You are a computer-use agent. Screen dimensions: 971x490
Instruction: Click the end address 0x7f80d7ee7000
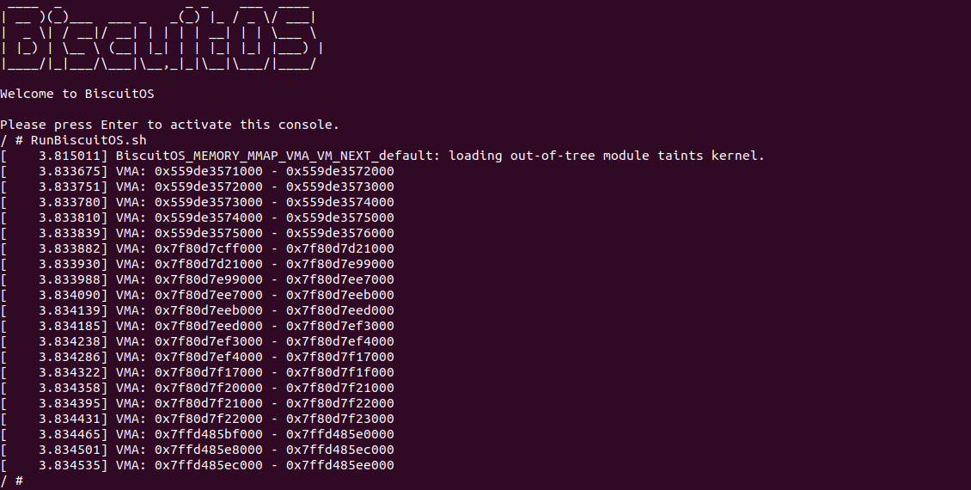[340, 279]
